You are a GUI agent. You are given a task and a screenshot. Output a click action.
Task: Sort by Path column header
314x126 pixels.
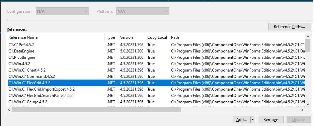237,37
